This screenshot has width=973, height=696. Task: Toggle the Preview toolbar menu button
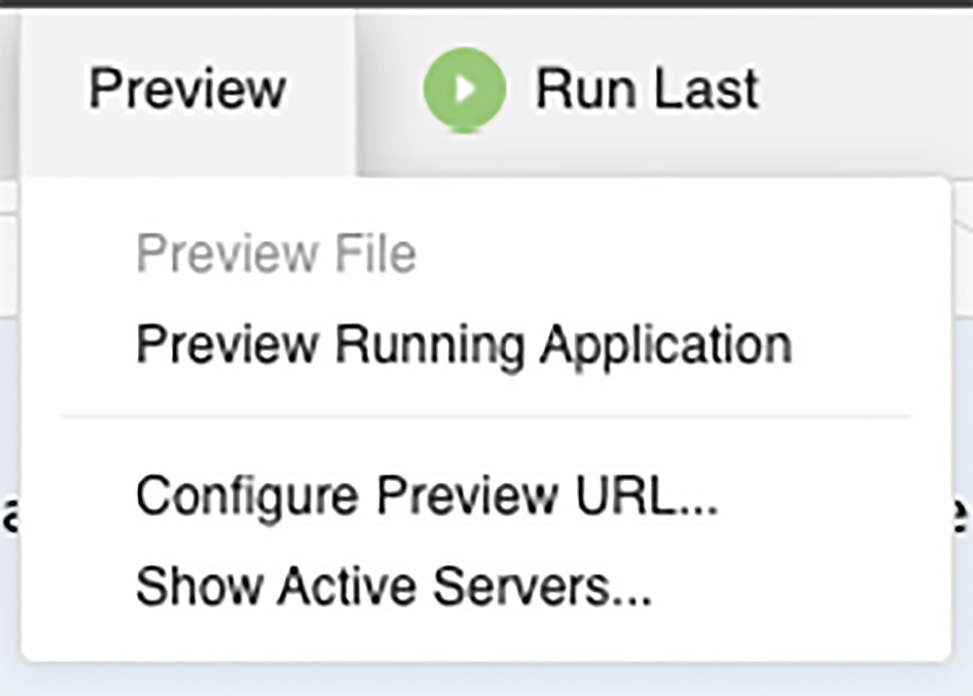(x=188, y=89)
